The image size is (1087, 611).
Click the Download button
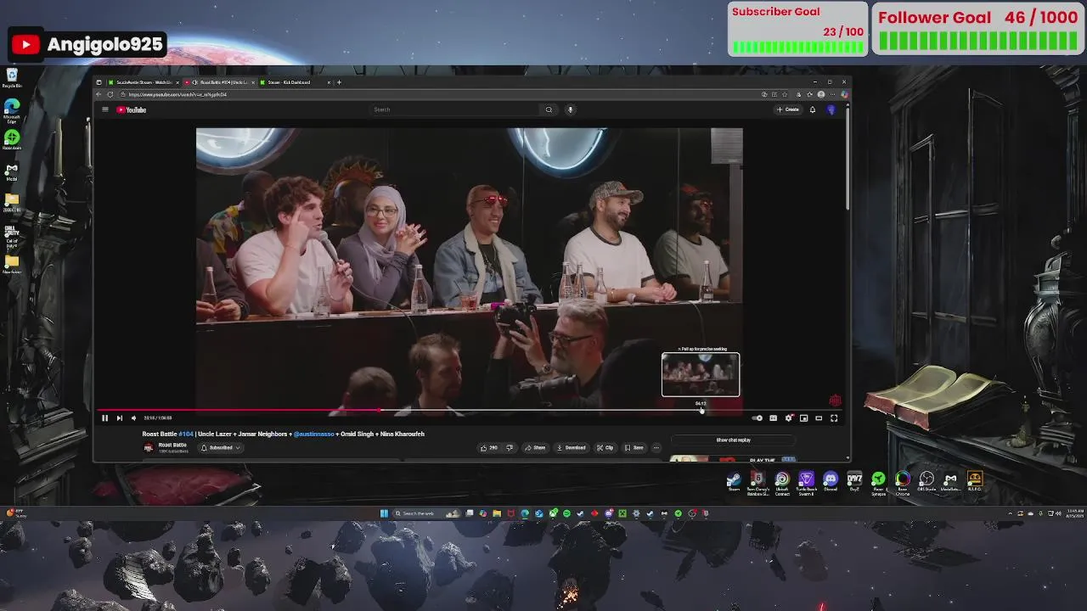[572, 447]
